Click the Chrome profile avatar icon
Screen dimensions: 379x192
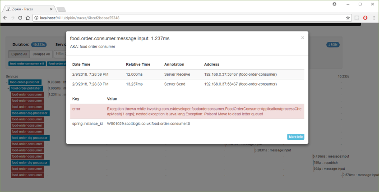click(x=334, y=4)
